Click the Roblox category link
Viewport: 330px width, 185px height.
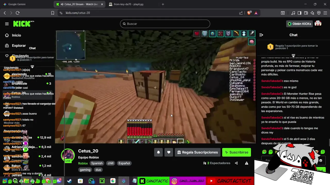coord(83,163)
